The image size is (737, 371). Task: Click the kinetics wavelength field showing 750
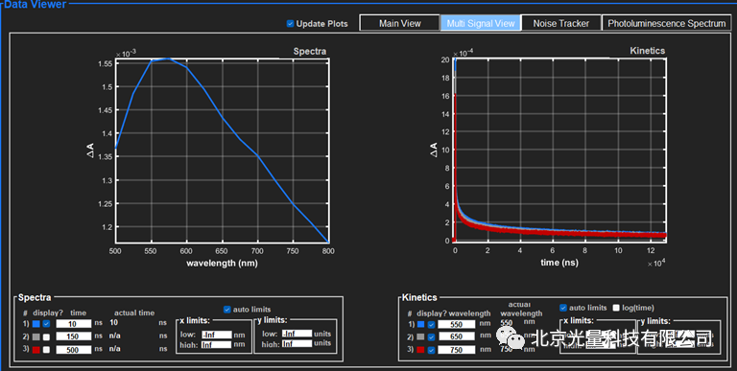pos(457,350)
